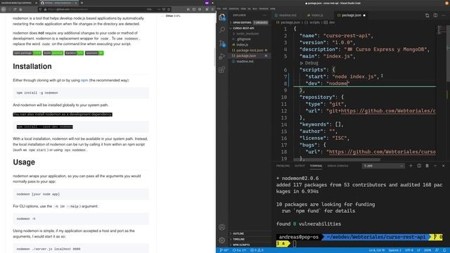
Task: Open the Output panel tab
Action: point(300,166)
